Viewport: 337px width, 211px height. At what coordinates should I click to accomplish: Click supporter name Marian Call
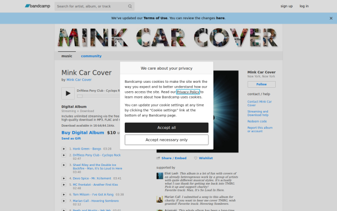pos(172,197)
